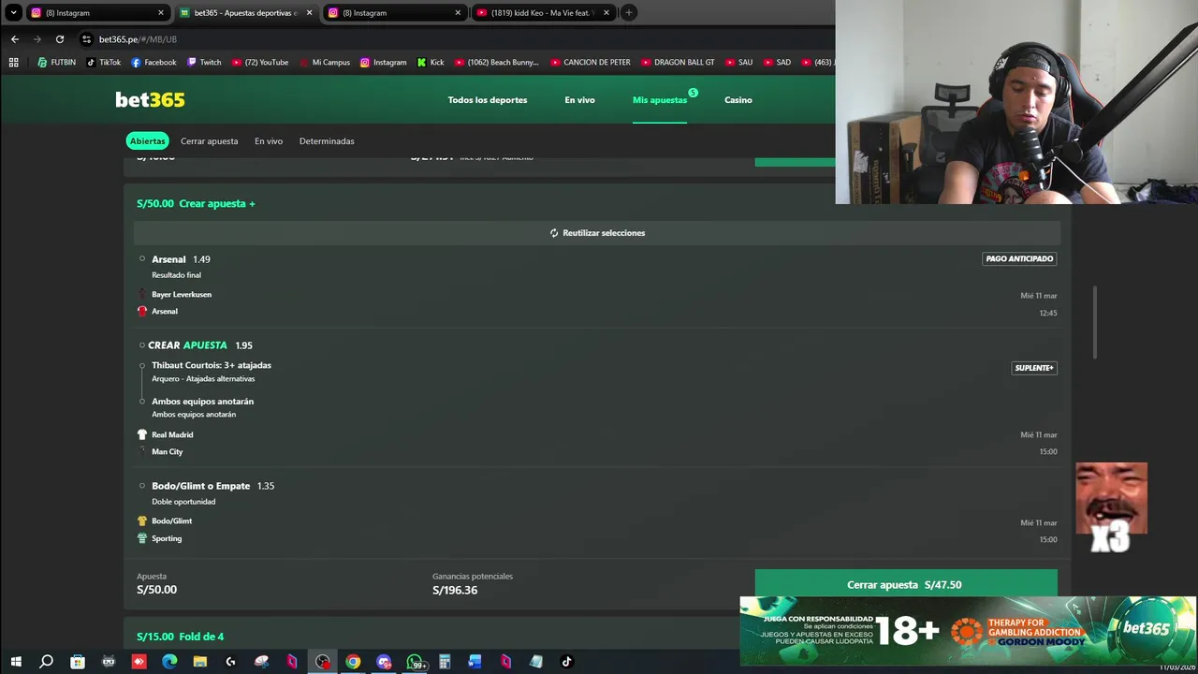Open Google Chrome from taskbar

tap(353, 662)
